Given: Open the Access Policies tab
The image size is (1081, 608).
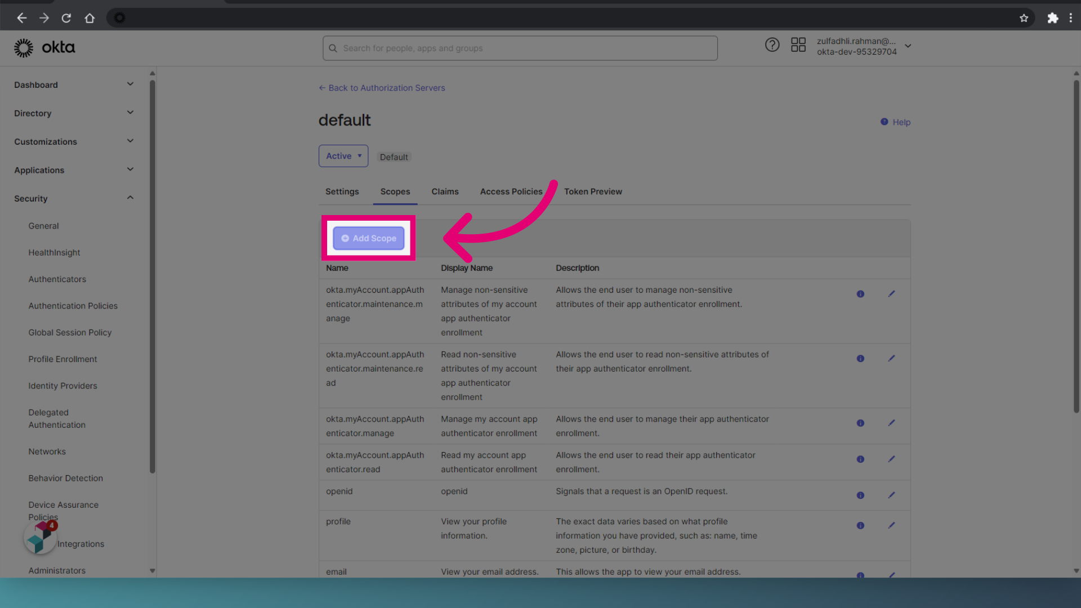Looking at the screenshot, I should pyautogui.click(x=511, y=191).
